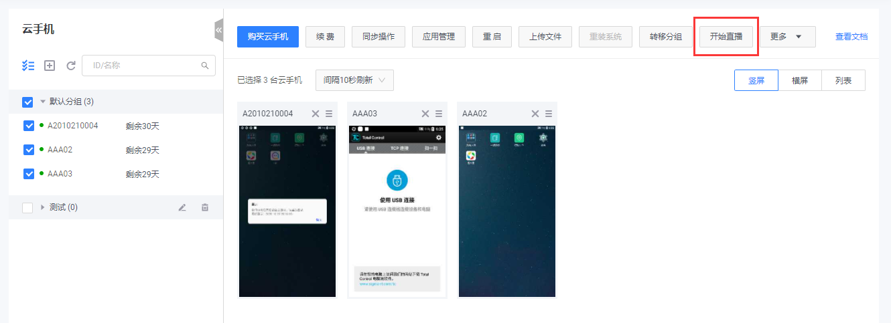Image resolution: width=891 pixels, height=323 pixels.
Task: Collapse the sidebar with double-arrow handle
Action: pos(218,30)
